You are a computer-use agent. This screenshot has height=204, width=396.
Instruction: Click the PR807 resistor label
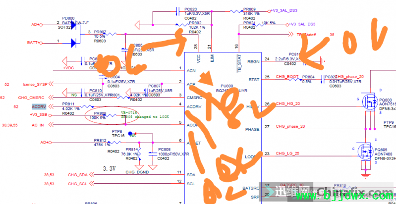[100, 32]
